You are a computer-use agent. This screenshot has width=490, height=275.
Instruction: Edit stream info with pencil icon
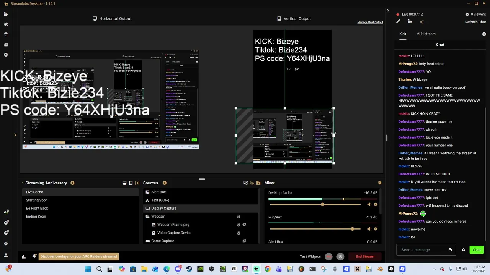coord(398,22)
